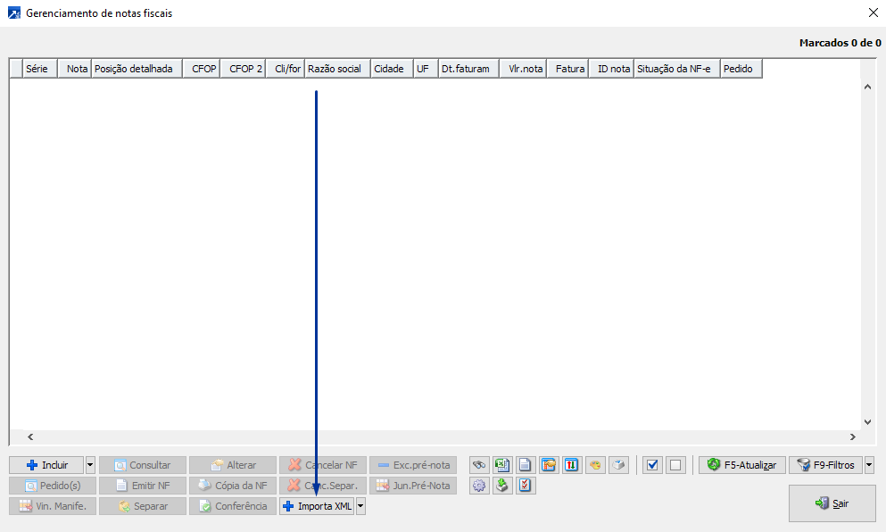This screenshot has width=886, height=532.
Task: Click the Incluir button
Action: pyautogui.click(x=46, y=465)
